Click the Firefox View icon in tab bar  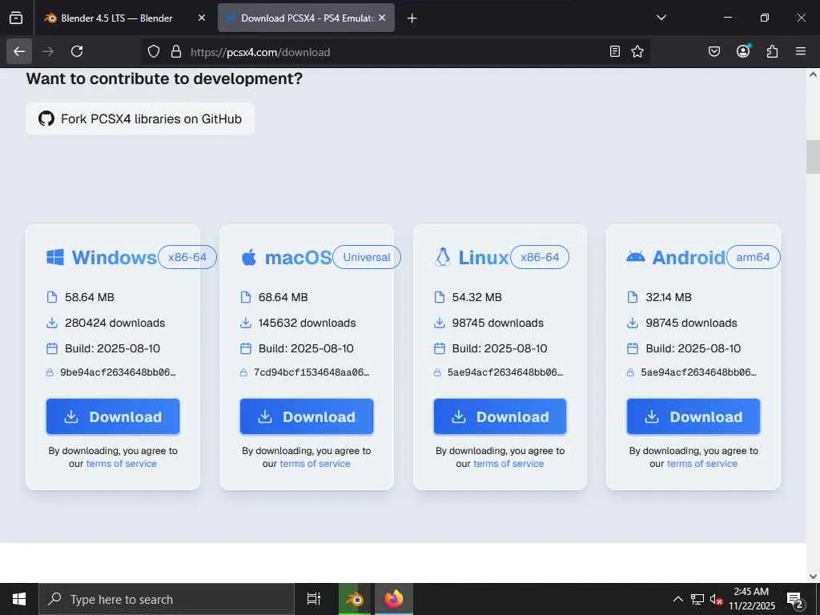(16, 18)
